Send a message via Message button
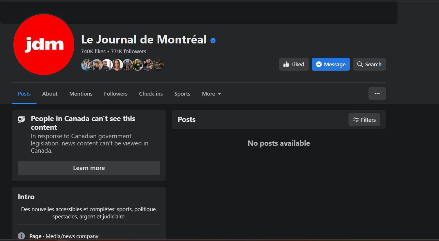 pyautogui.click(x=330, y=64)
